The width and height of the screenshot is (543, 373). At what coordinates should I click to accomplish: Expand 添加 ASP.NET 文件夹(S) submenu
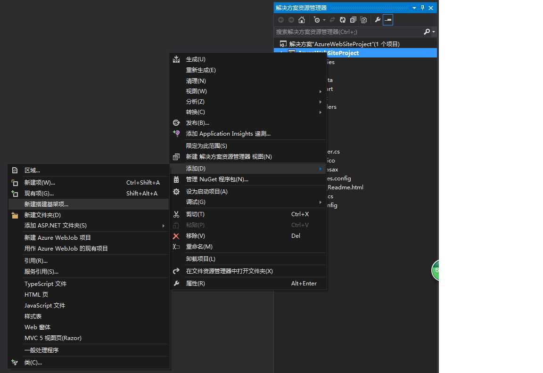[89, 226]
